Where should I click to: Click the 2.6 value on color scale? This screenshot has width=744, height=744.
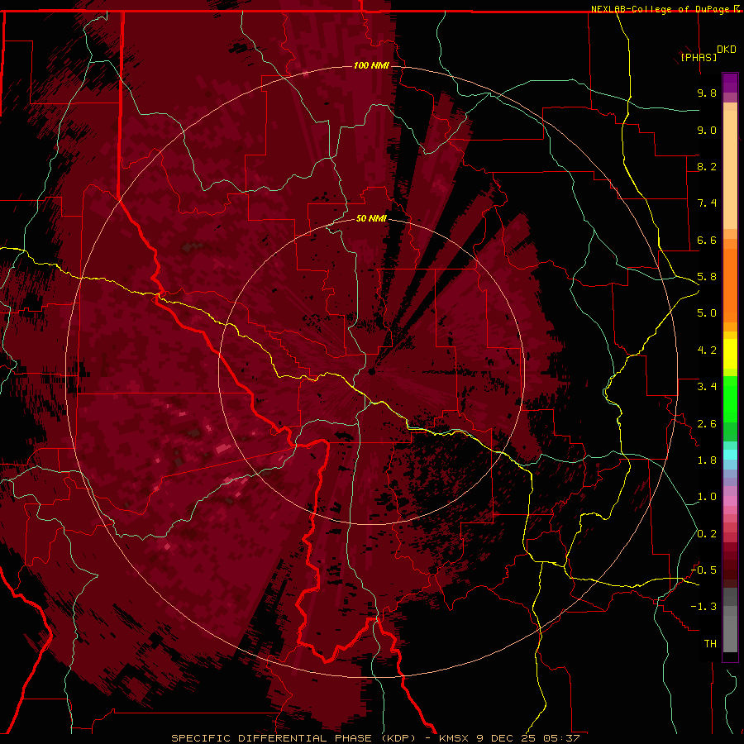707,424
